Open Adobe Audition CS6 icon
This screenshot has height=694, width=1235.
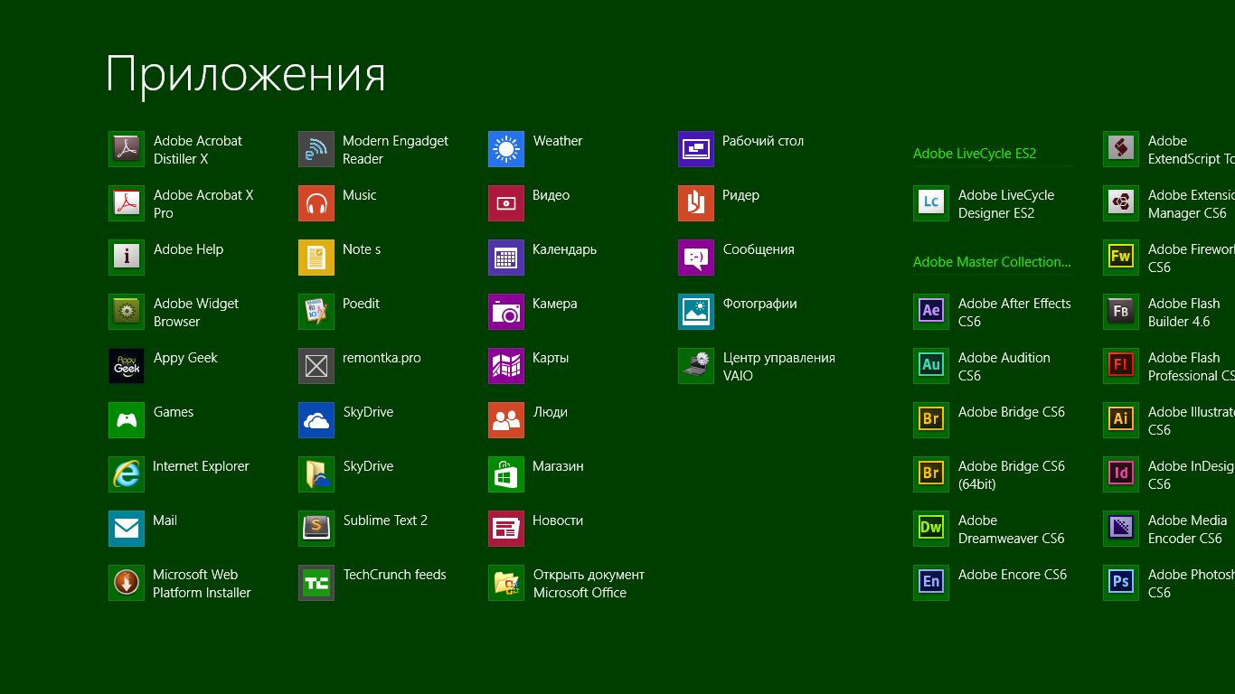coord(931,366)
